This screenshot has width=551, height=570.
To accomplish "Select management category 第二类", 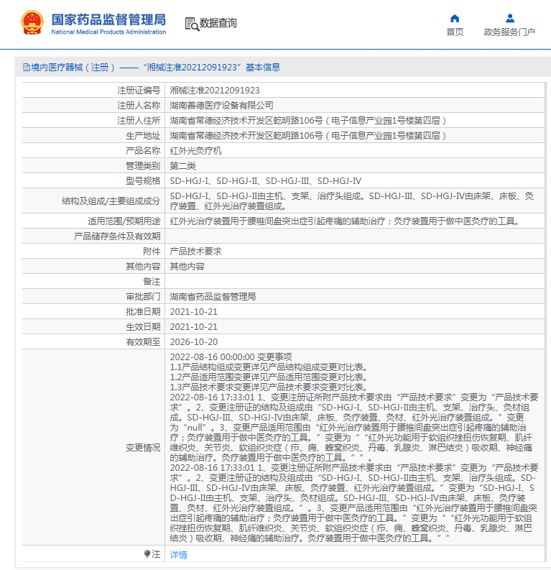I will pos(182,166).
